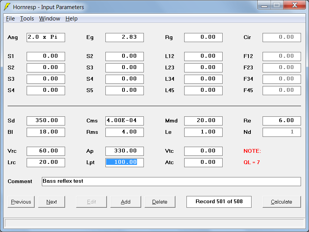Focus the L34 input field
Screen dimensions: 309x232
(x=203, y=79)
